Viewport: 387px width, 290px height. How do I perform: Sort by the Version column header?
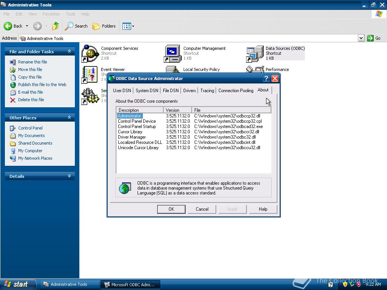tap(178, 110)
